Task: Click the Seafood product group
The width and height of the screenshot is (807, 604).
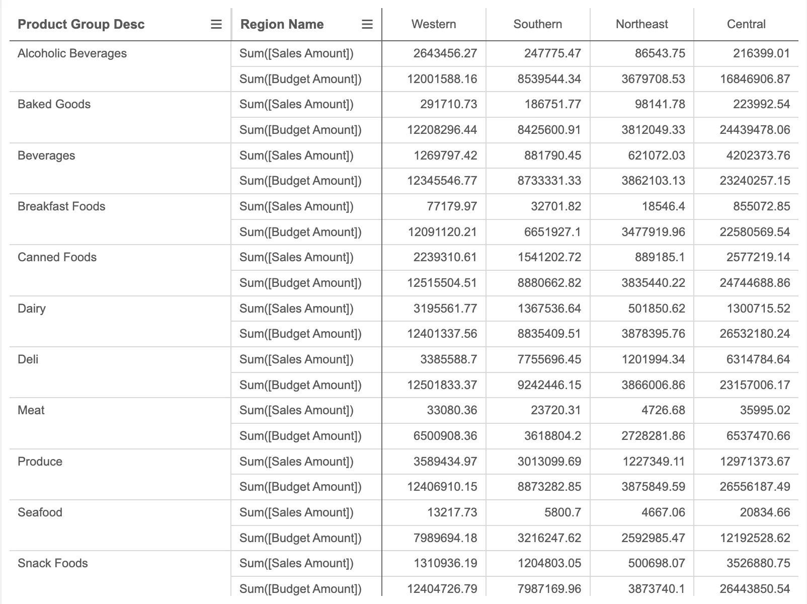Action: click(40, 512)
